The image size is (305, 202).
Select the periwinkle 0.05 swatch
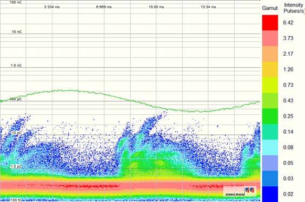pyautogui.click(x=270, y=163)
